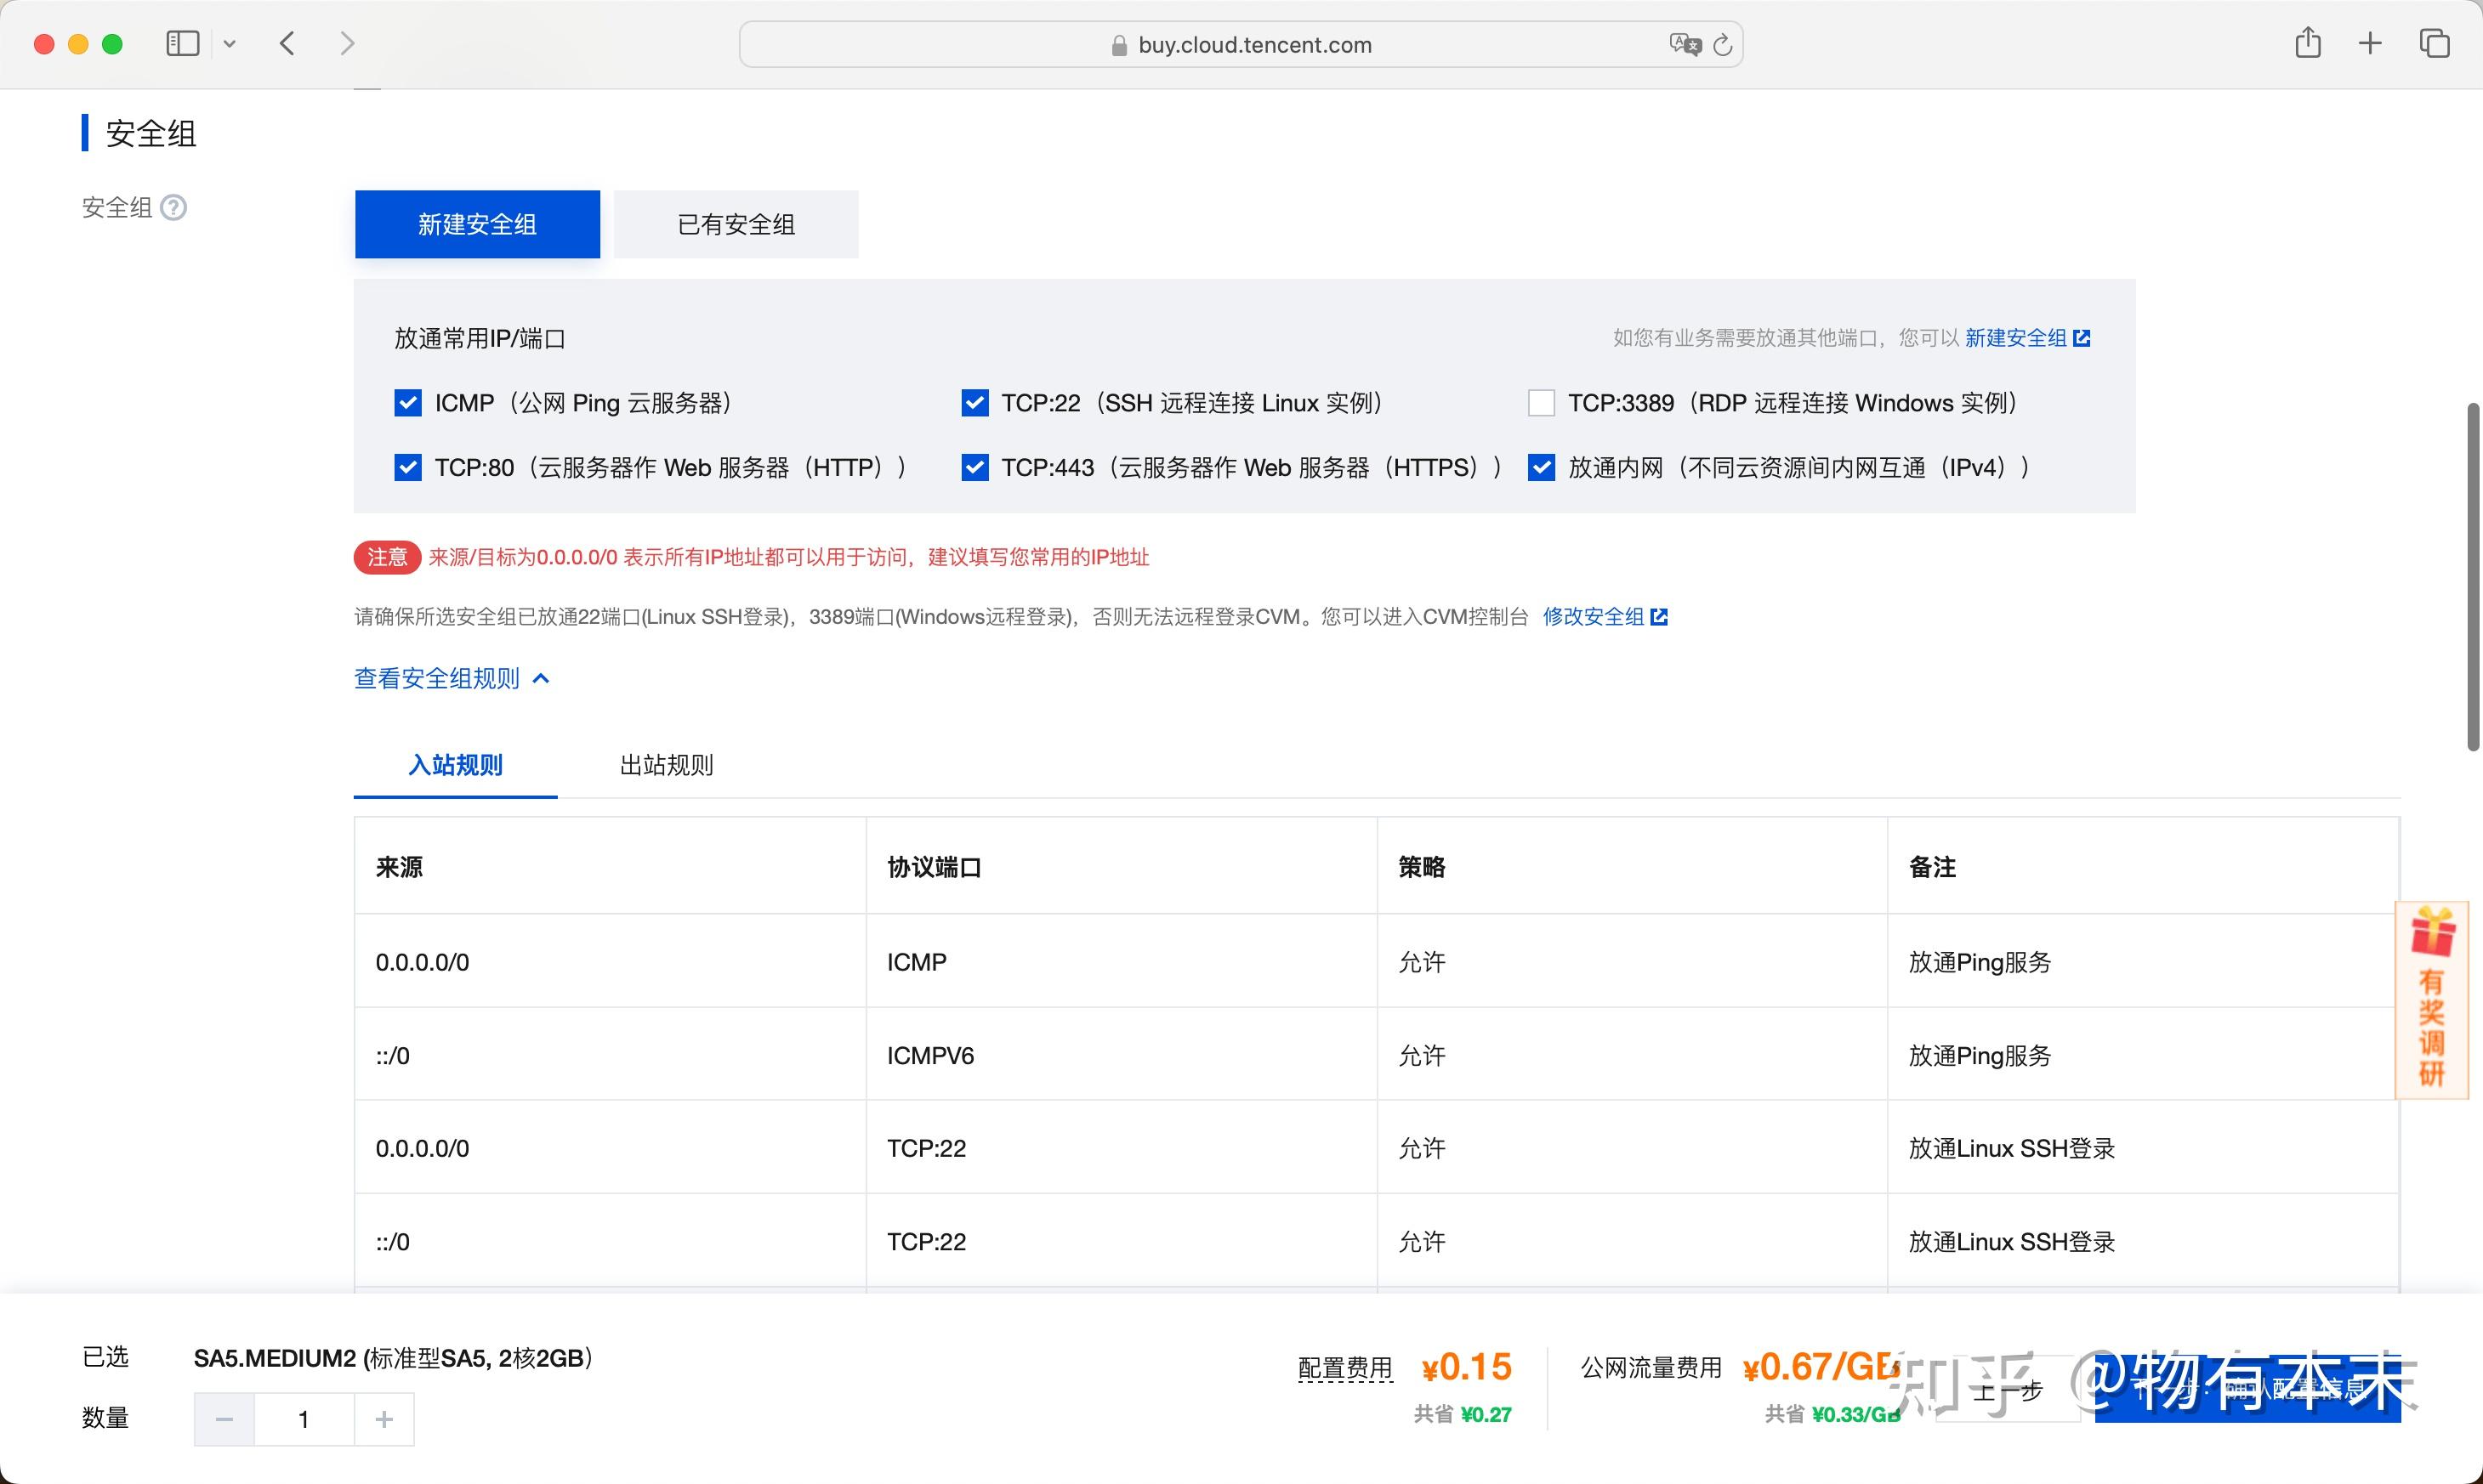Viewport: 2483px width, 1484px height.
Task: Uncheck TCP:80 HTTP checkbox
Action: (x=408, y=467)
